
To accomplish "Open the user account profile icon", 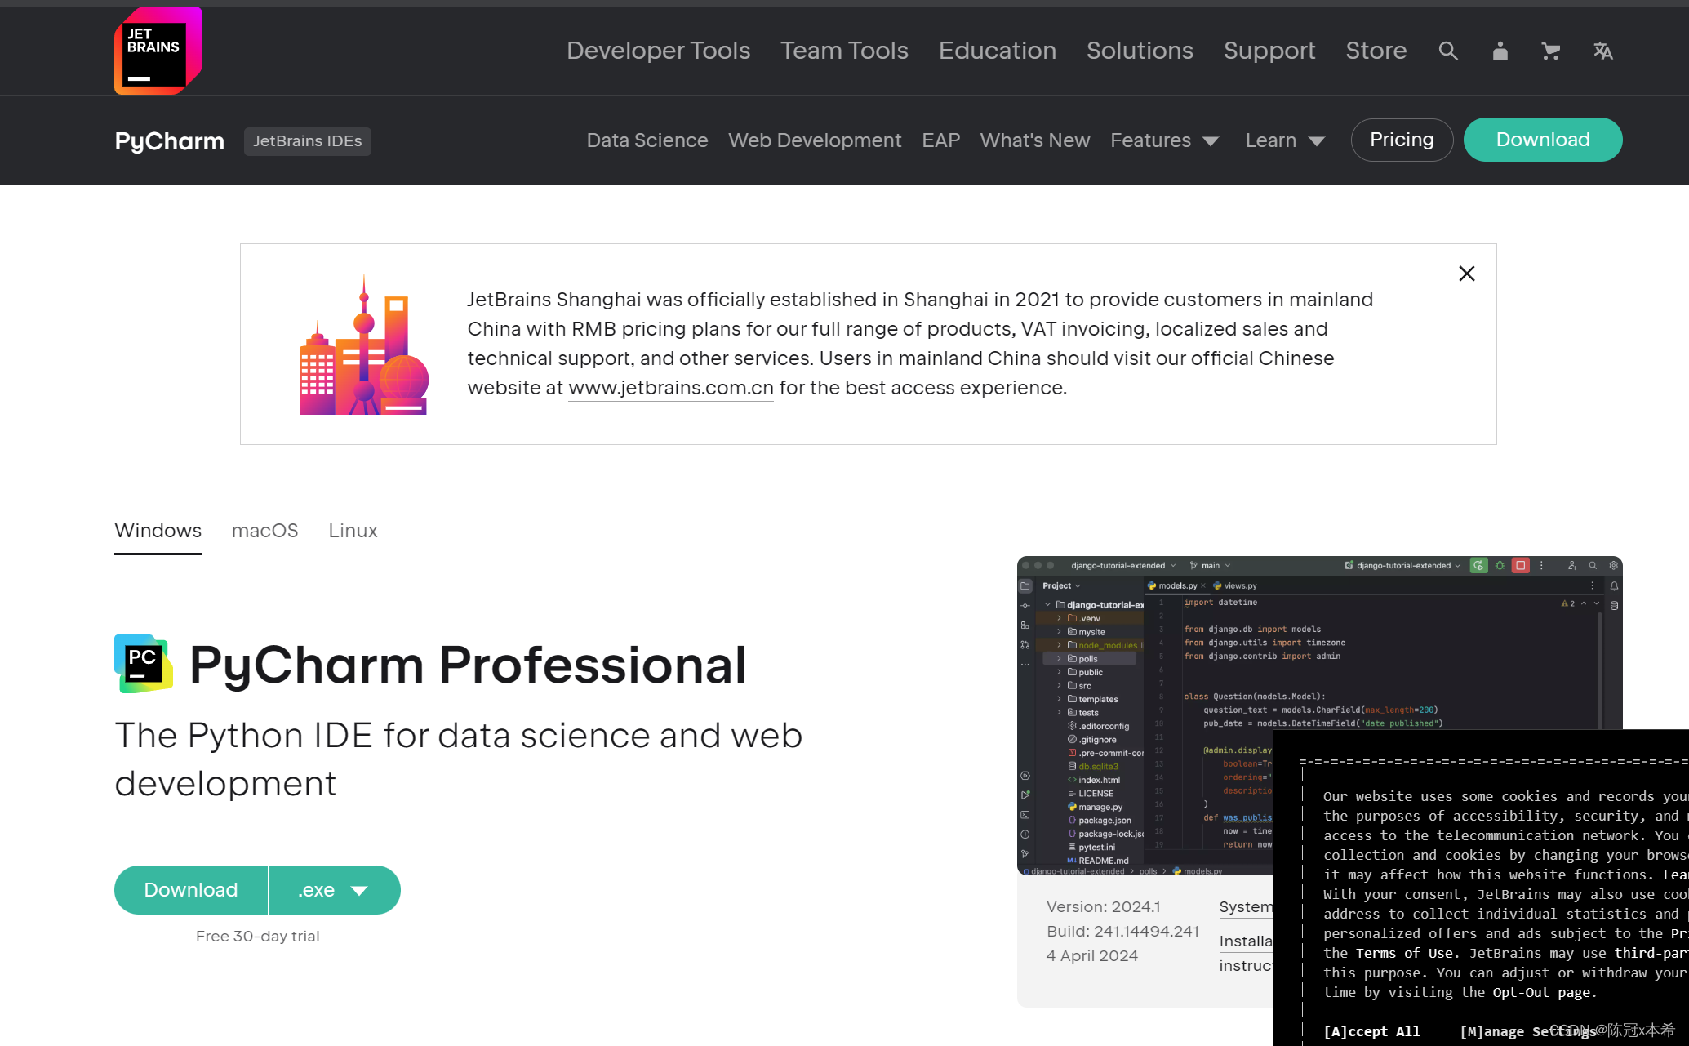I will 1500,51.
